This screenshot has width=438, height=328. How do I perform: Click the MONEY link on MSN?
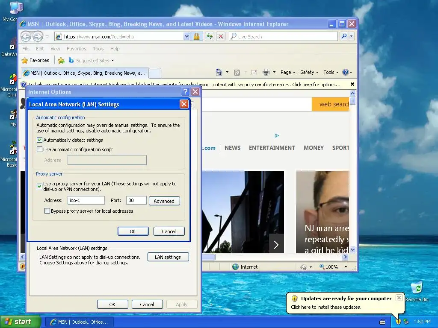click(x=314, y=148)
